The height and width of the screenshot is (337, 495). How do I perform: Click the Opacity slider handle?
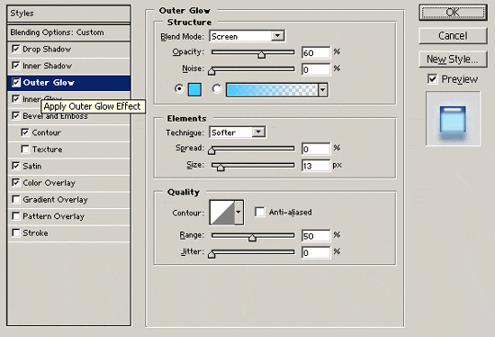261,54
